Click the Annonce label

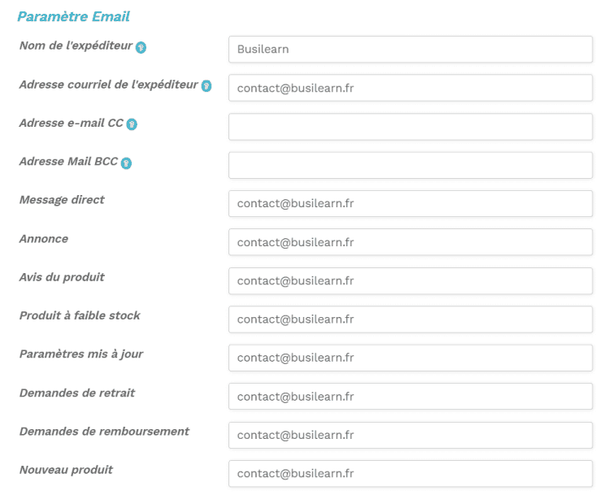tap(44, 239)
